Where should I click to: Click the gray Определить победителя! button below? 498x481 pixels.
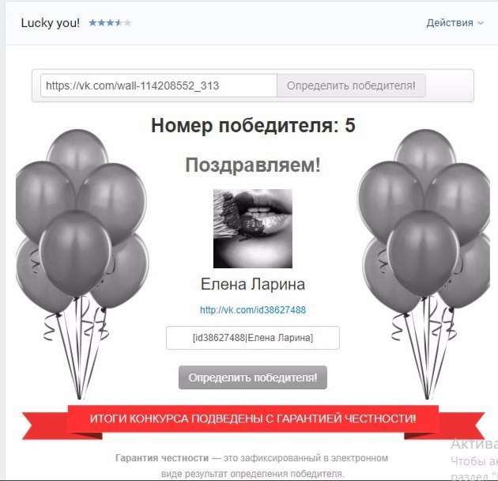pyautogui.click(x=253, y=377)
